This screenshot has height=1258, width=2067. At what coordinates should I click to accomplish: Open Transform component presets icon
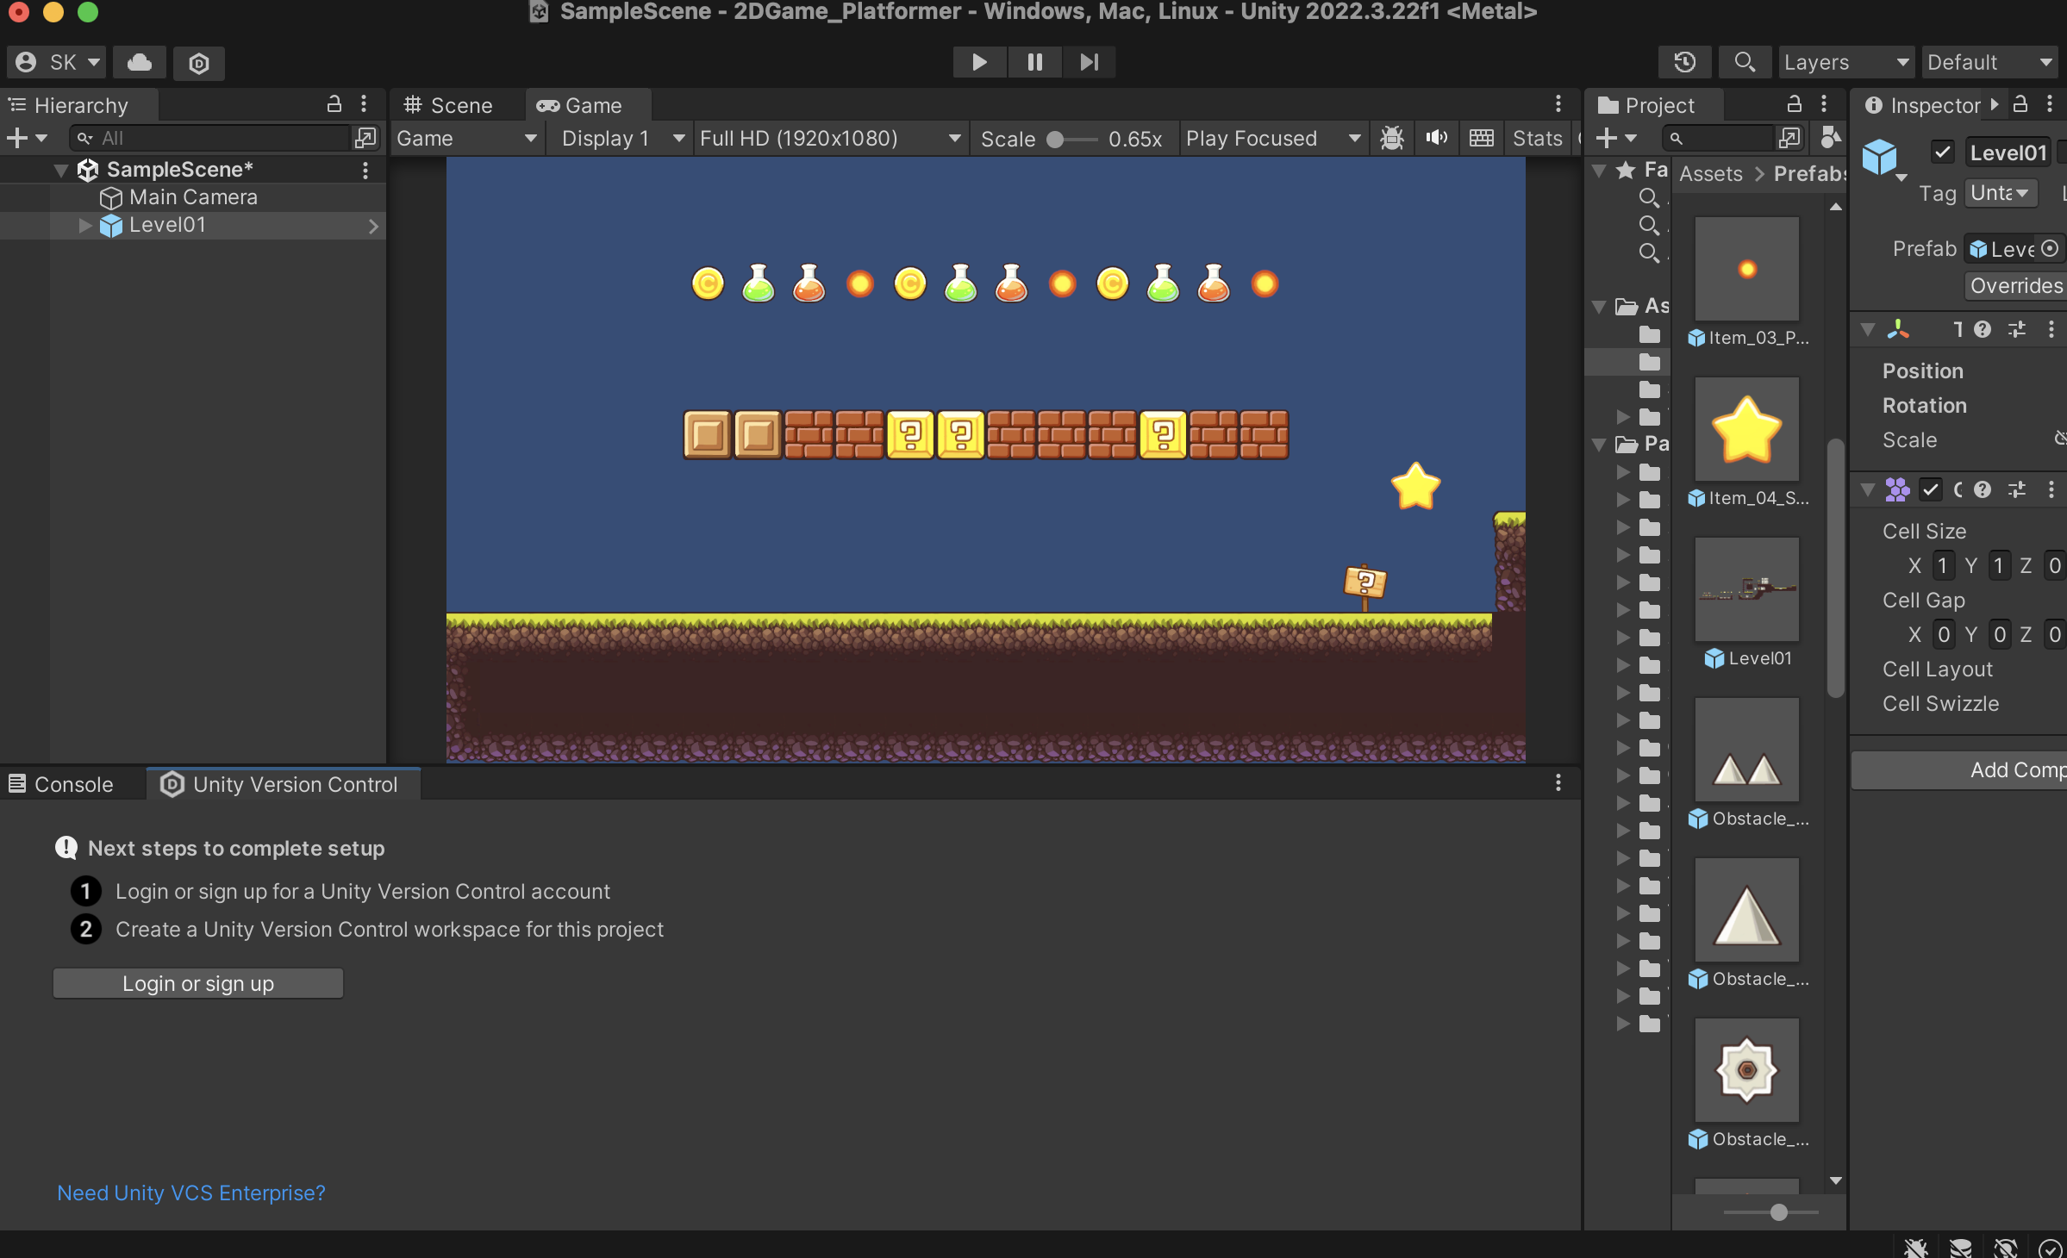click(x=2017, y=329)
